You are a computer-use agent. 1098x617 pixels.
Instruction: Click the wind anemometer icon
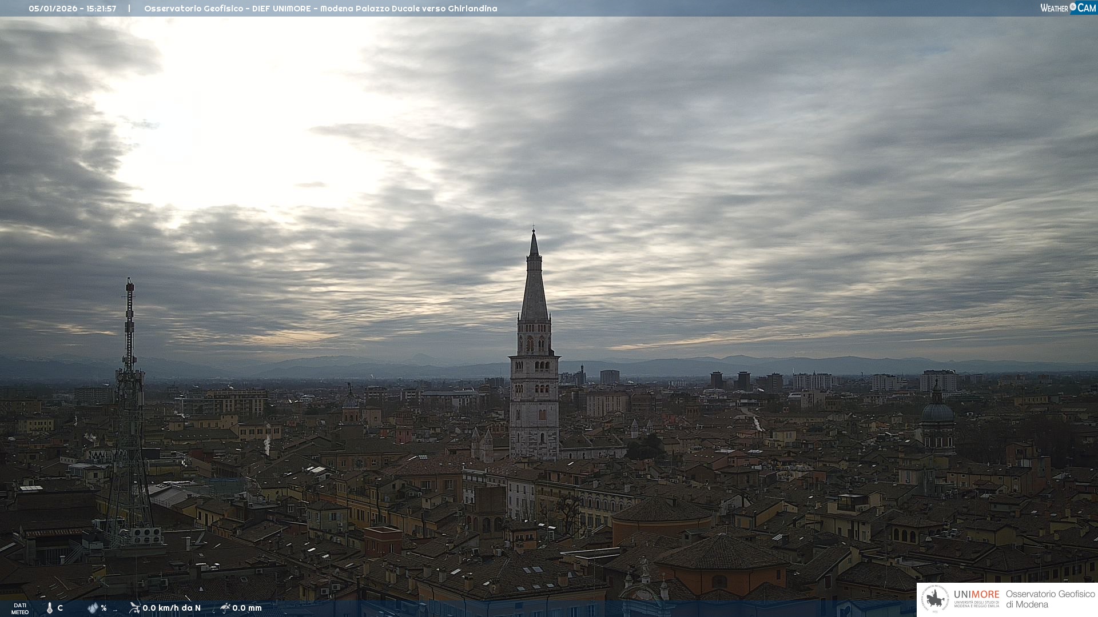click(134, 608)
